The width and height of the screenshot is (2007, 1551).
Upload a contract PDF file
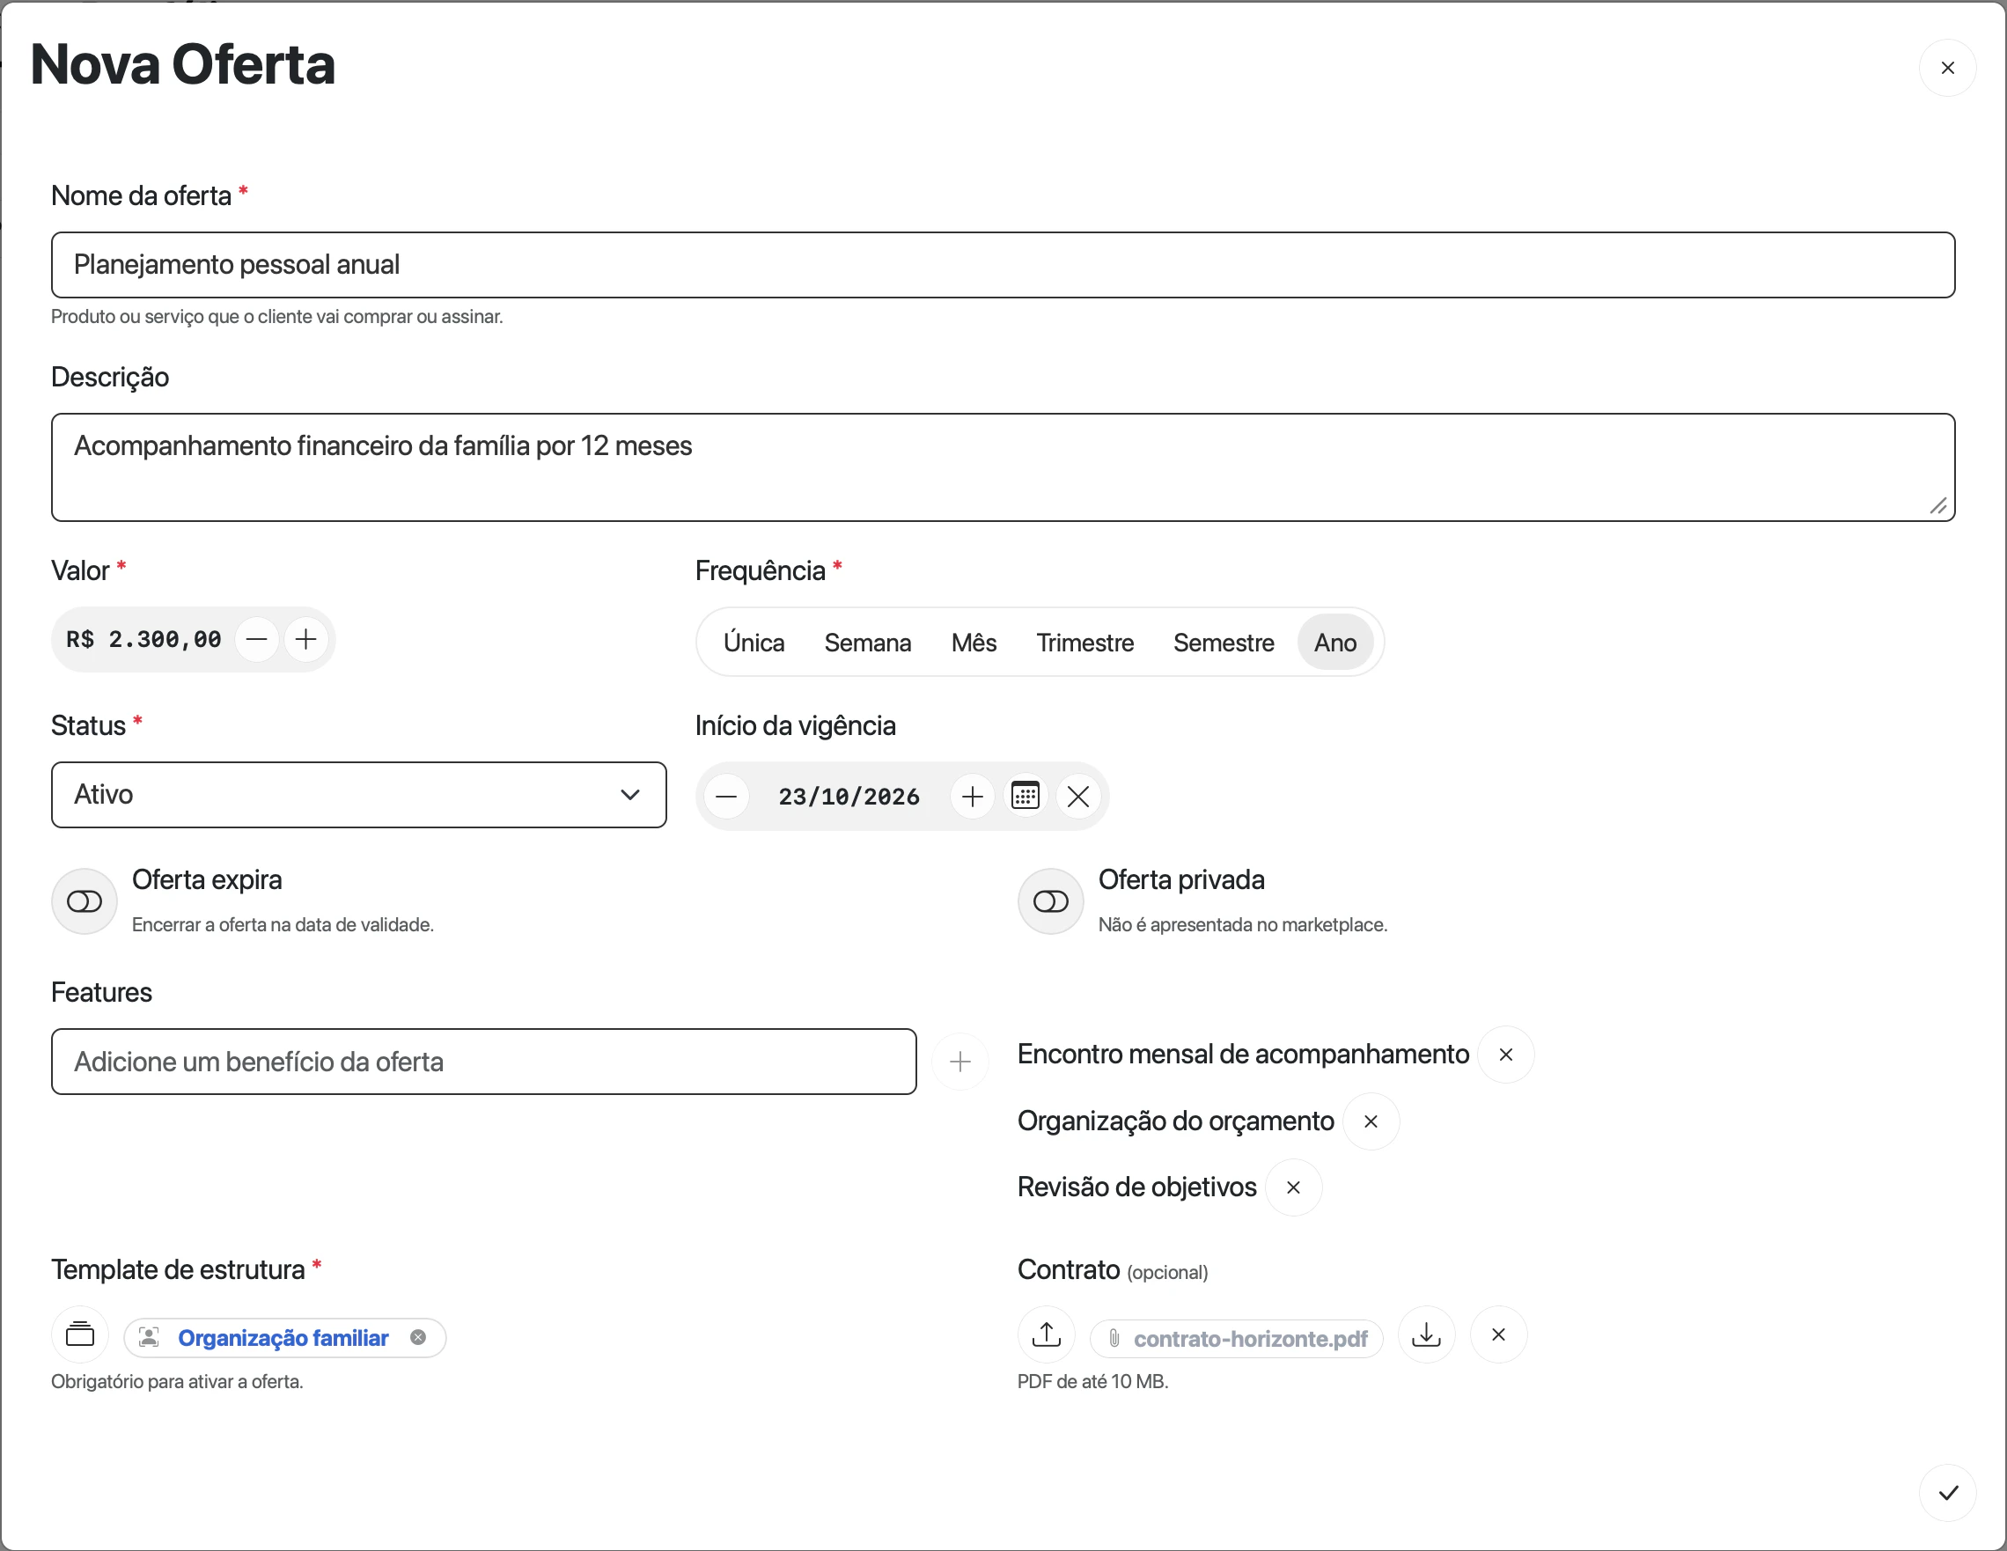(x=1046, y=1334)
